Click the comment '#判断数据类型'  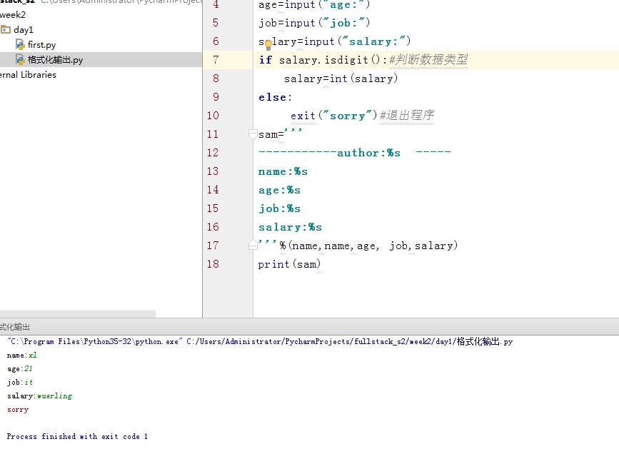click(x=428, y=59)
